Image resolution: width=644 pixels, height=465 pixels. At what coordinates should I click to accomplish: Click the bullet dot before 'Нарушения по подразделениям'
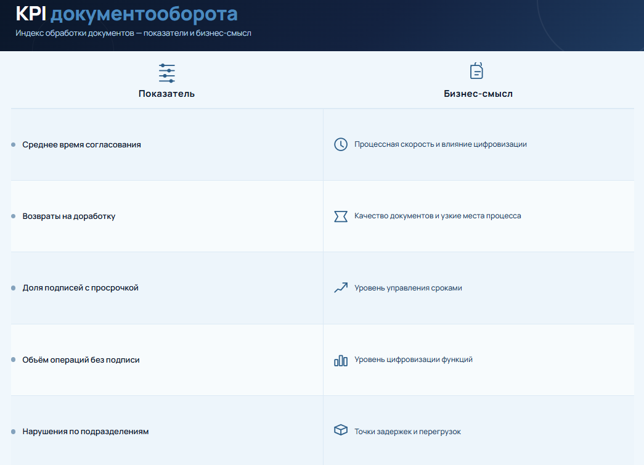point(13,432)
